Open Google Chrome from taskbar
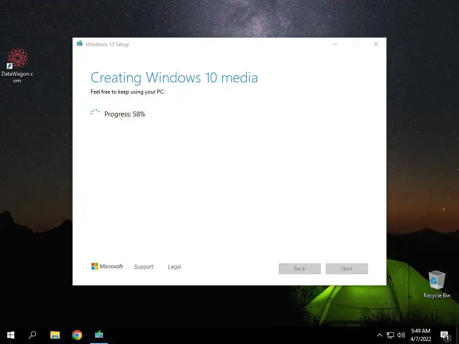The width and height of the screenshot is (459, 344). [x=77, y=335]
